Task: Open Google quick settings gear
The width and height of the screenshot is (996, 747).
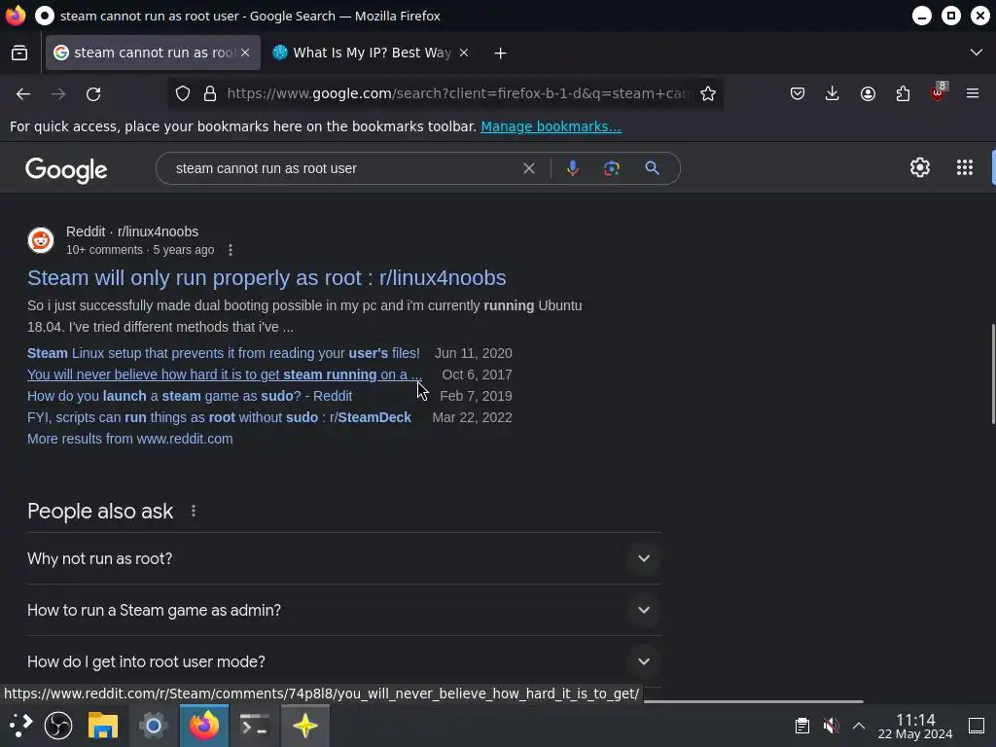Action: (x=920, y=167)
